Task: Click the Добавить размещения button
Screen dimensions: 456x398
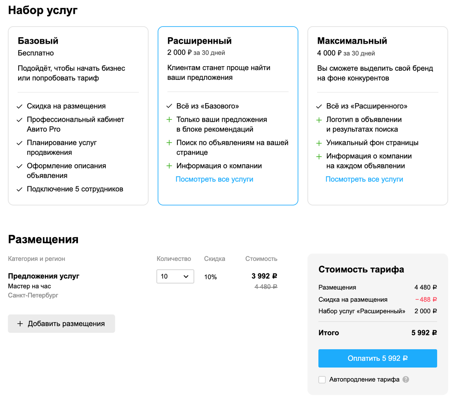Action: [62, 323]
